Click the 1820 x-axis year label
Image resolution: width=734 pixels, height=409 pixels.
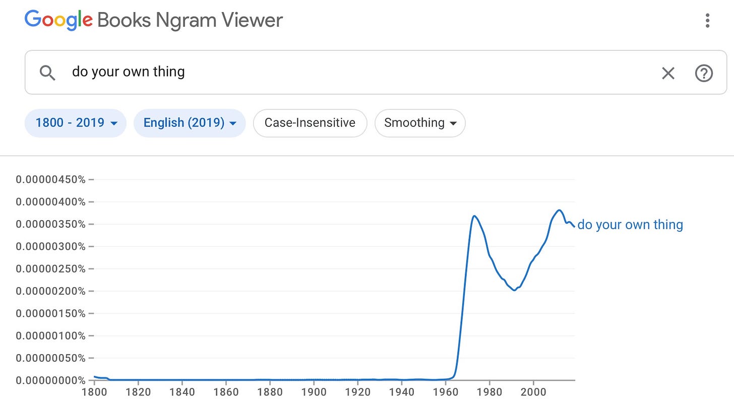[x=138, y=392]
